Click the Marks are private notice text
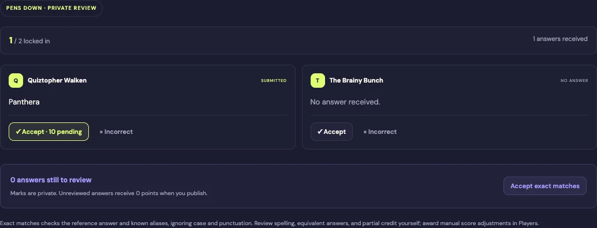 tap(109, 193)
